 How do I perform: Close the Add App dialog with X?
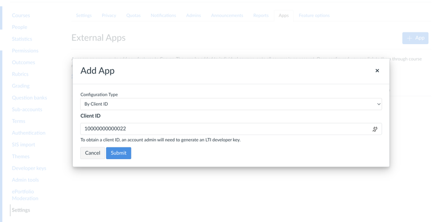pos(377,71)
